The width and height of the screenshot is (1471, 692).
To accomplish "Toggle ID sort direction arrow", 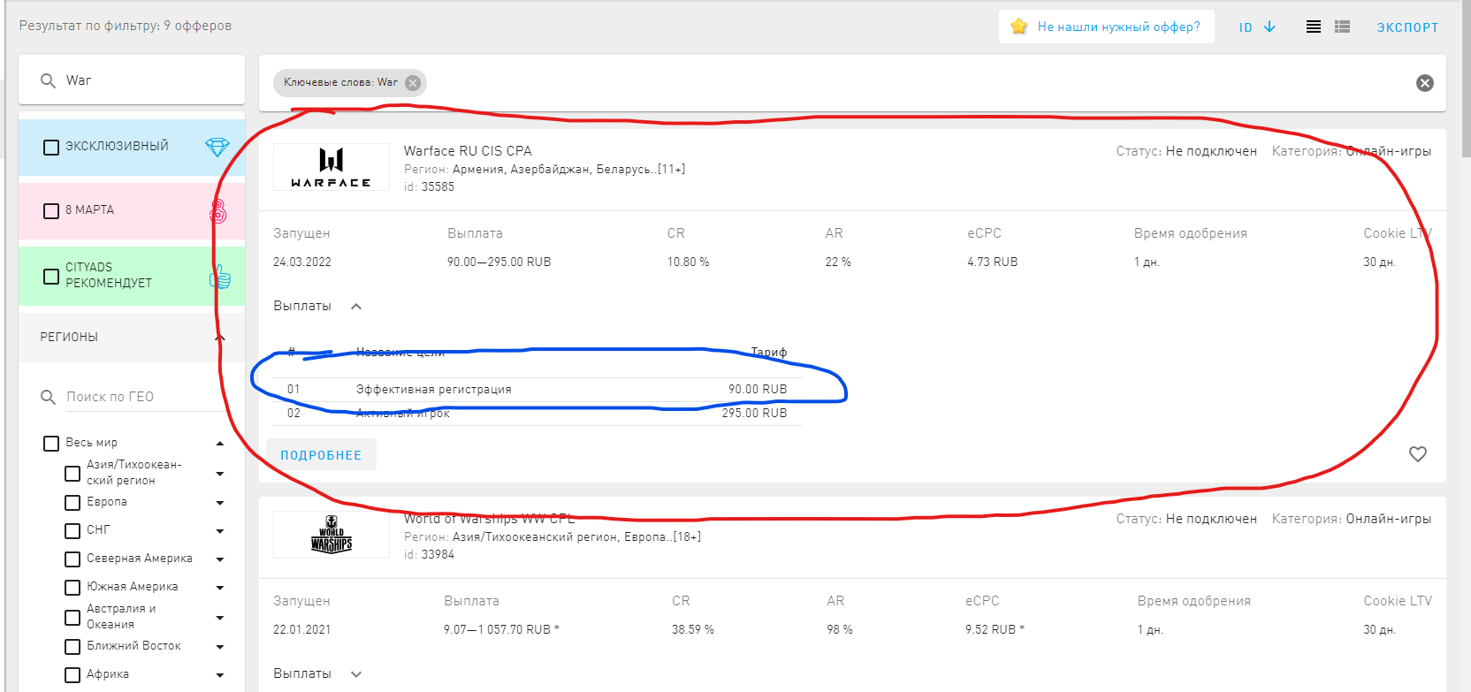I will tap(1269, 27).
